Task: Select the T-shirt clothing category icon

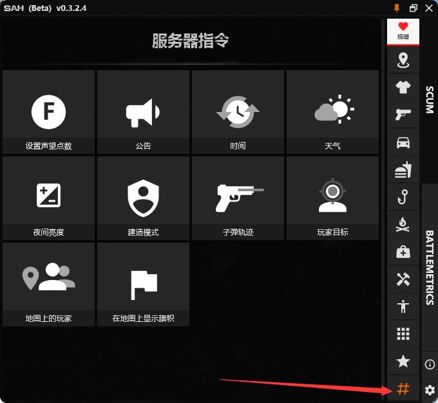Action: click(403, 88)
